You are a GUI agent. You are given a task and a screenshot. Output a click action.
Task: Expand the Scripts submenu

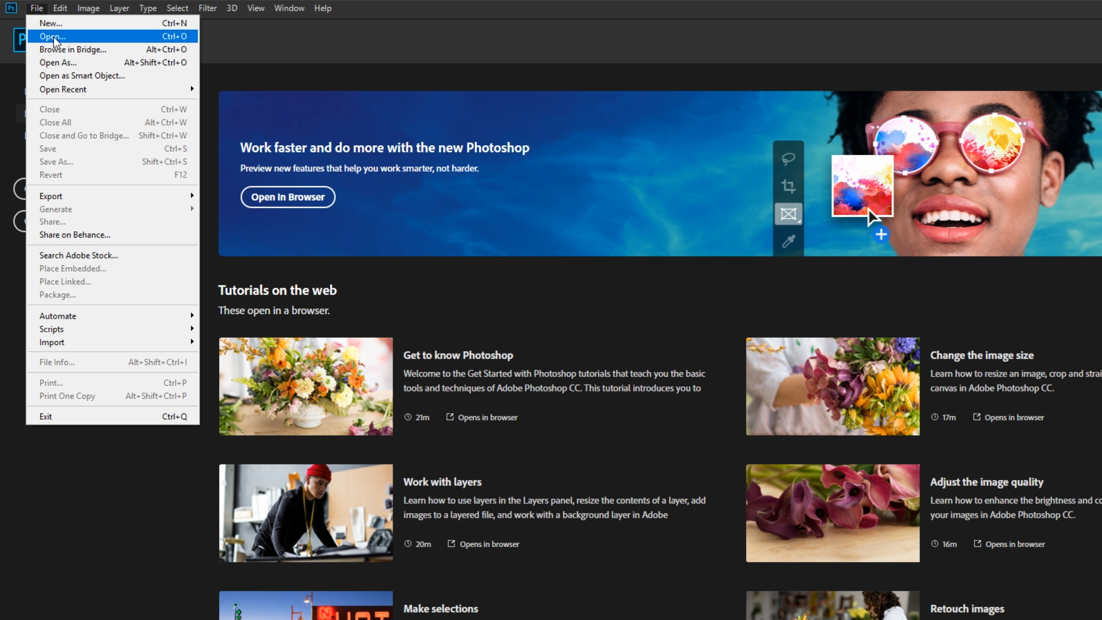112,329
